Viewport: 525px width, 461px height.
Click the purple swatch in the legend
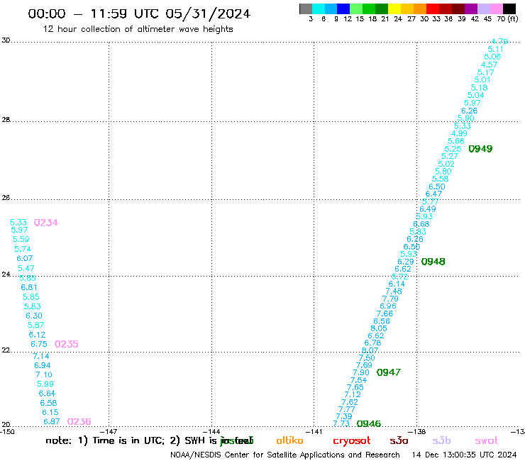coord(471,9)
